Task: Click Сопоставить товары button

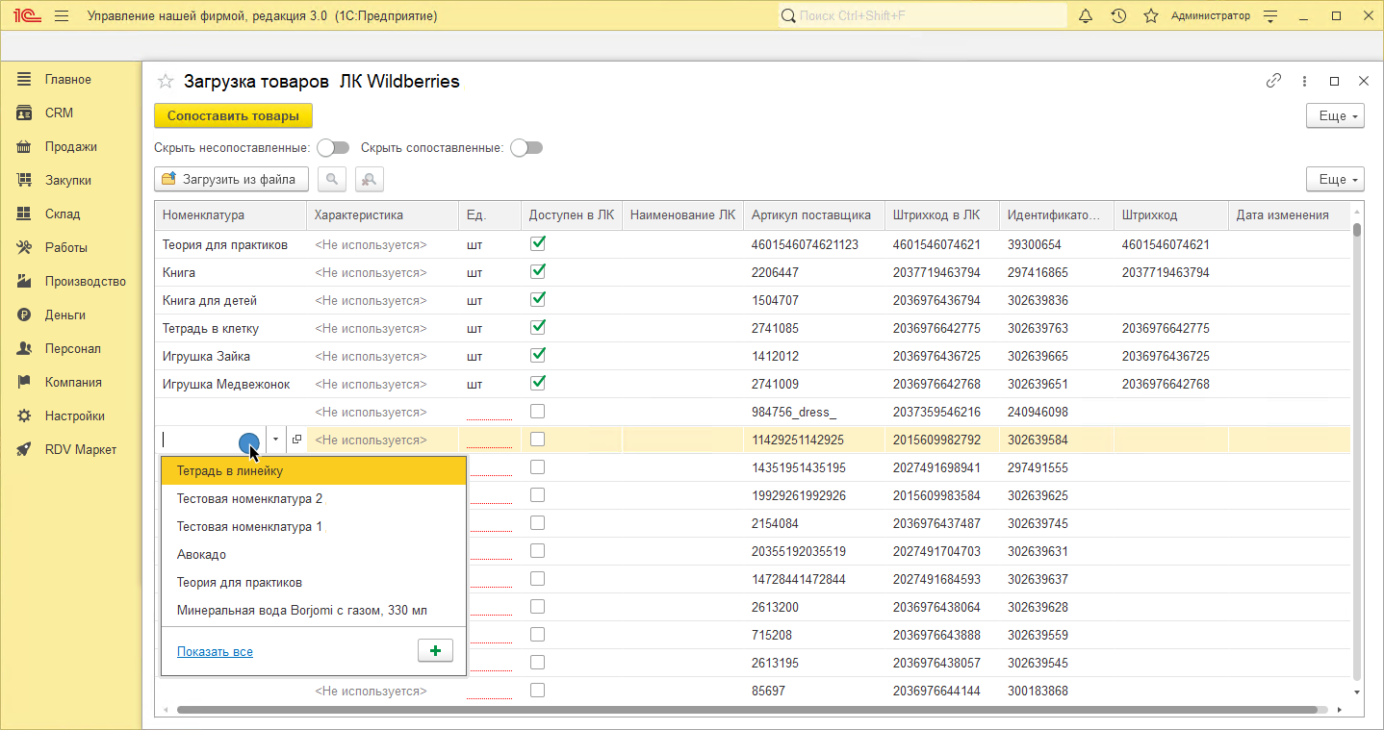Action: click(x=233, y=115)
